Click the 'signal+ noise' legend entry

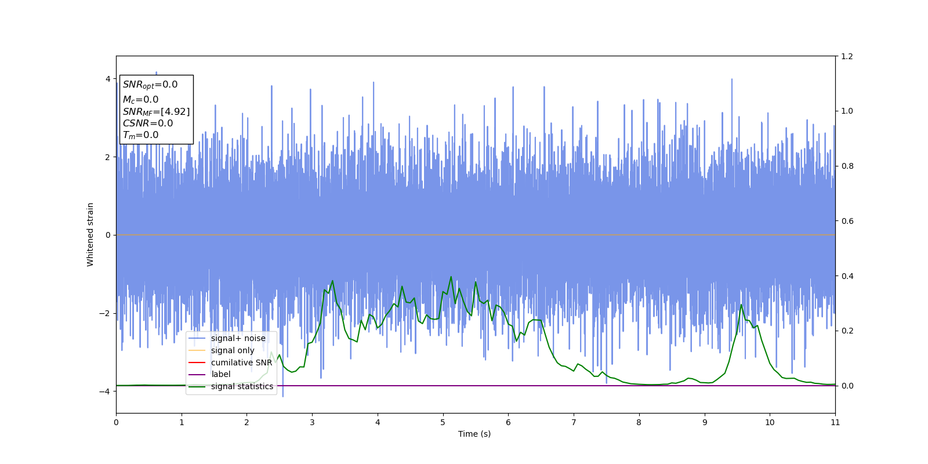pos(227,338)
